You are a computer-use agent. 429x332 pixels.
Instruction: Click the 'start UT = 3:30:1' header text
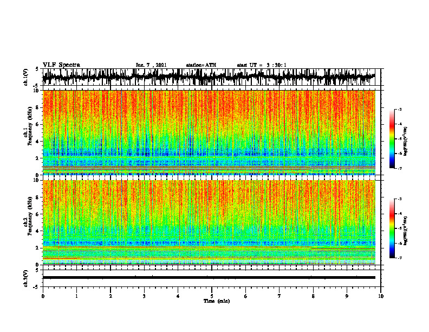click(x=262, y=65)
